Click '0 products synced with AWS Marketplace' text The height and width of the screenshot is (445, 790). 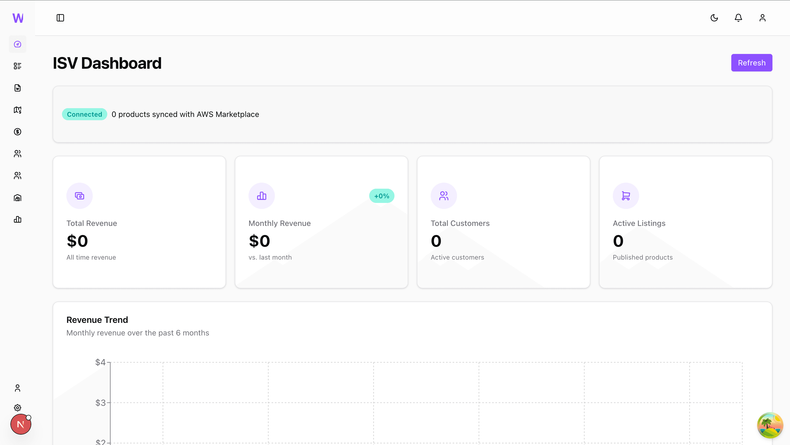(185, 114)
